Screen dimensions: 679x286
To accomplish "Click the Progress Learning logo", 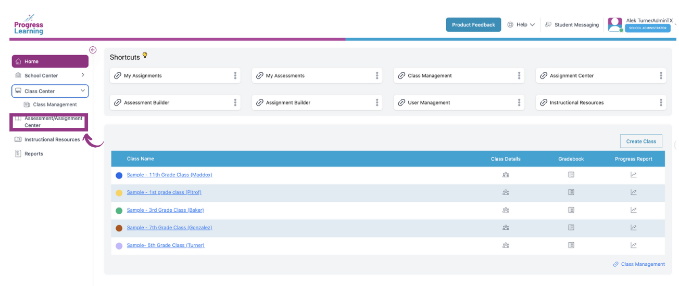I will (29, 24).
